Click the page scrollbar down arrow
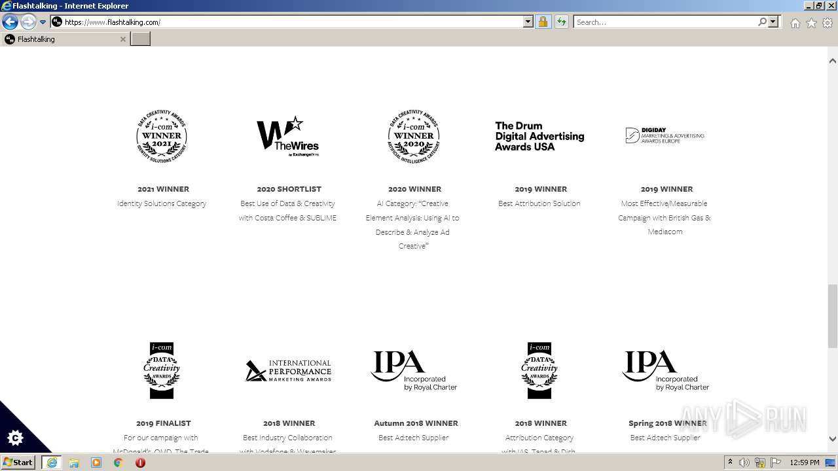 point(832,439)
